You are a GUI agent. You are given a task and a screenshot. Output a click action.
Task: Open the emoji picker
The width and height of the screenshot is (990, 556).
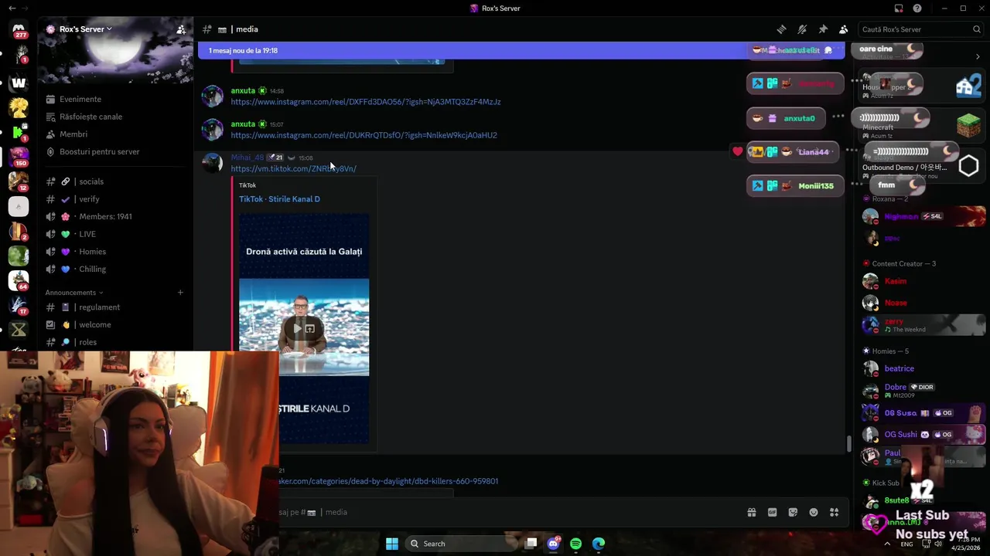click(x=814, y=512)
